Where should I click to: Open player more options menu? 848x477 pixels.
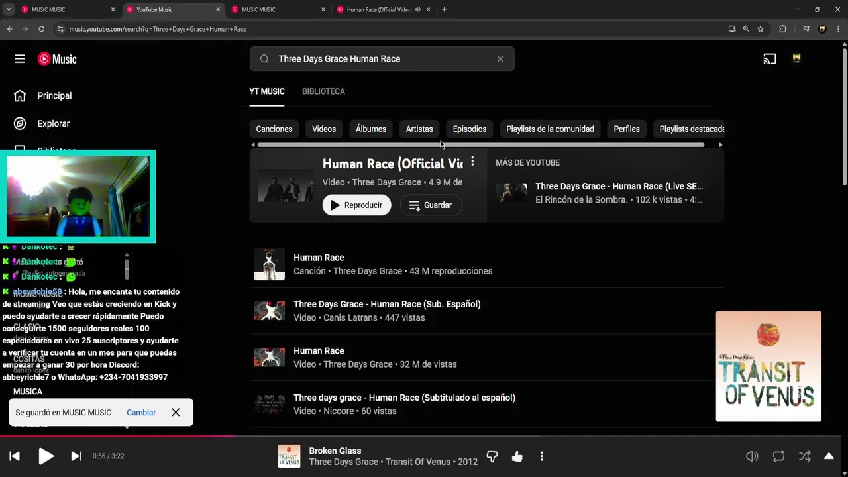click(542, 456)
